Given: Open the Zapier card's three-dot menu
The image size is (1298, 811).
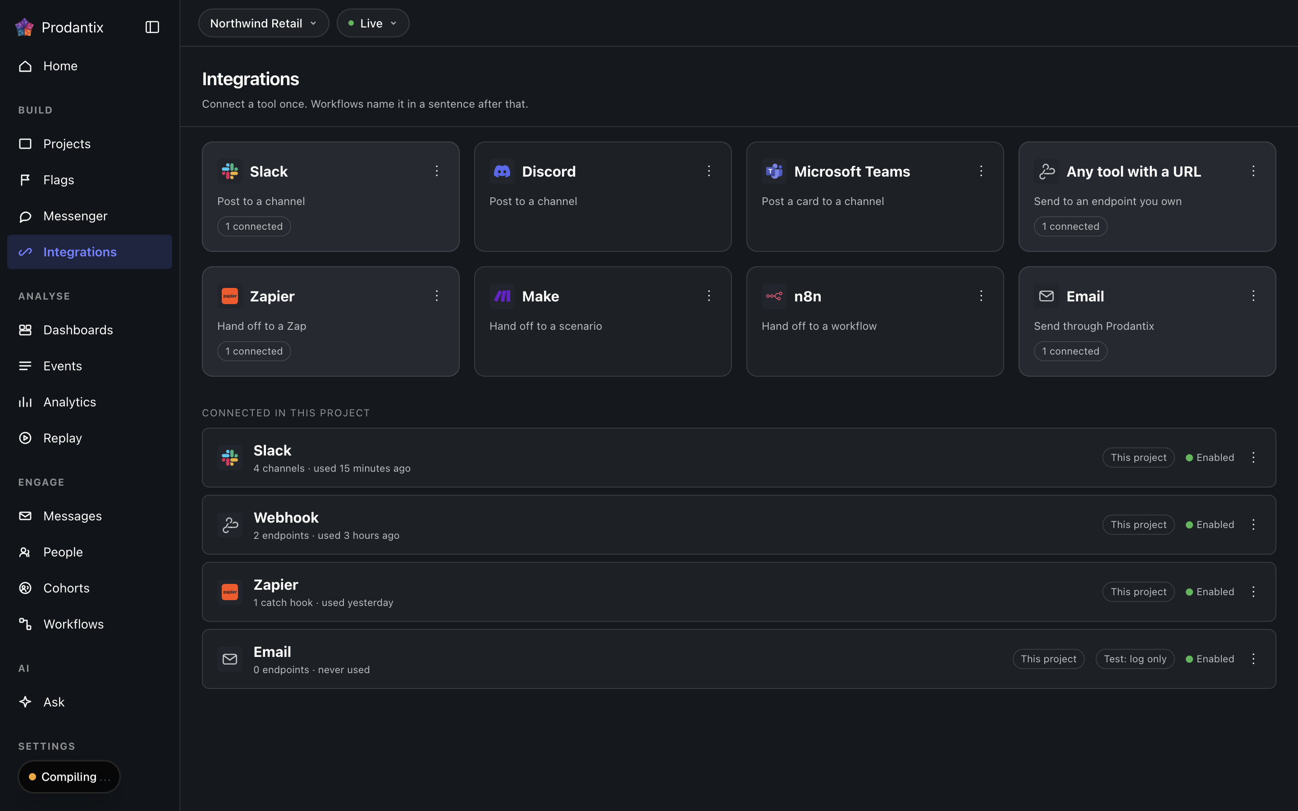Looking at the screenshot, I should 437,296.
